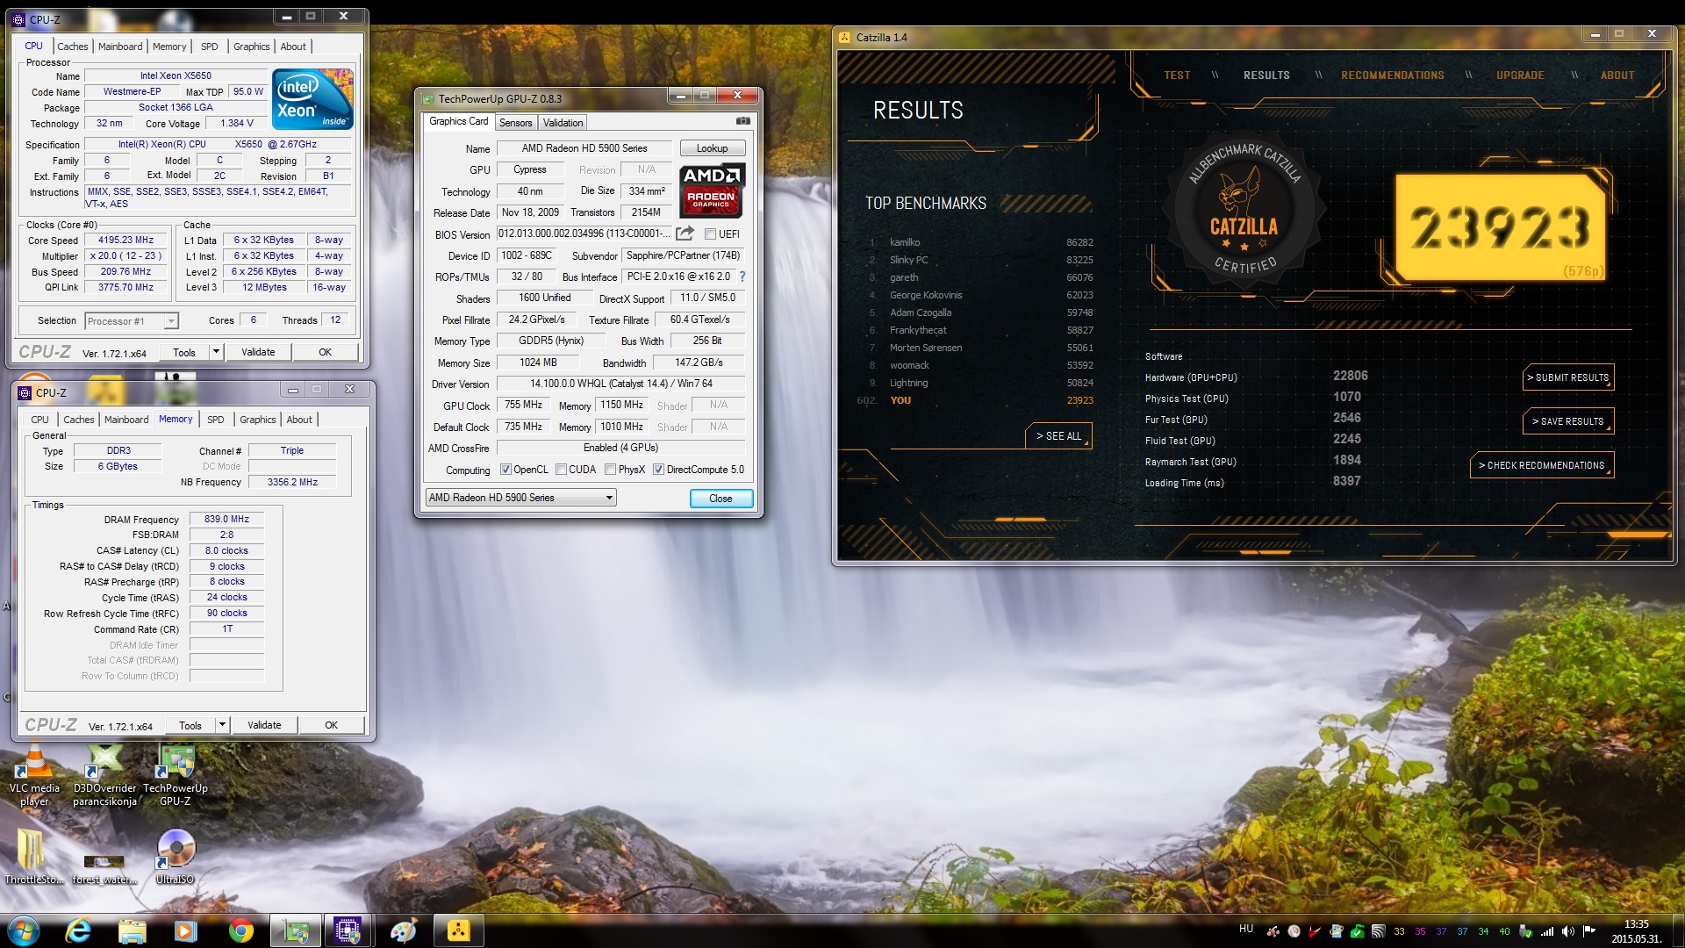This screenshot has height=948, width=1685.
Task: Launch Internet Explorer from taskbar
Action: [78, 930]
